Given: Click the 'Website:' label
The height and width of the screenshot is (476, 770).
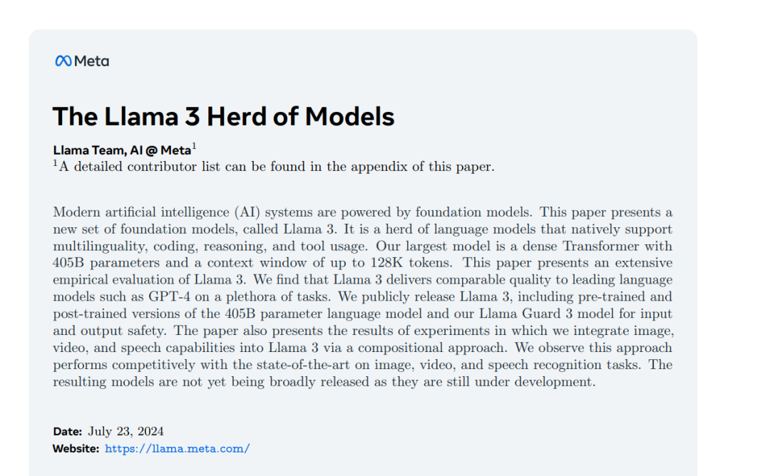Looking at the screenshot, I should click(76, 448).
